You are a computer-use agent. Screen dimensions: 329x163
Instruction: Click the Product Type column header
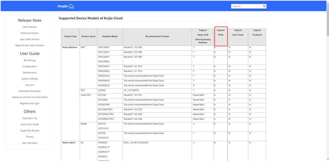70,36
